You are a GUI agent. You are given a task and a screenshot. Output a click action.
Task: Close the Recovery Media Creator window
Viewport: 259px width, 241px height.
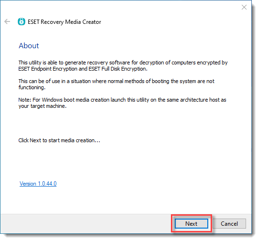click(244, 7)
